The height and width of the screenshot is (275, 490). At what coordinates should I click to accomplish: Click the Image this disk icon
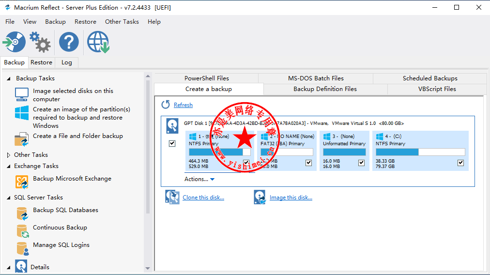[x=260, y=197]
